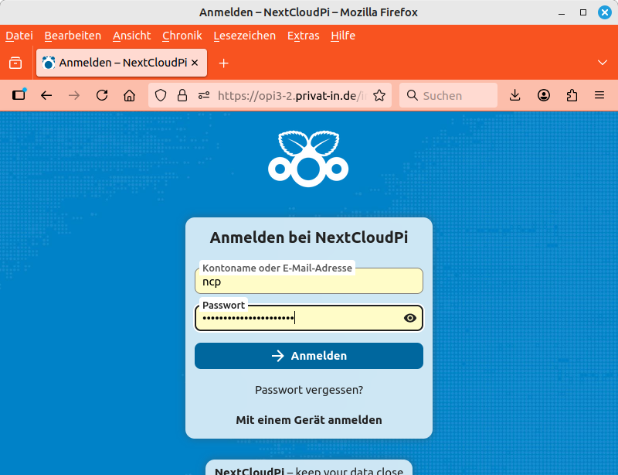Bookmark this page with star icon
The height and width of the screenshot is (475, 618).
379,95
